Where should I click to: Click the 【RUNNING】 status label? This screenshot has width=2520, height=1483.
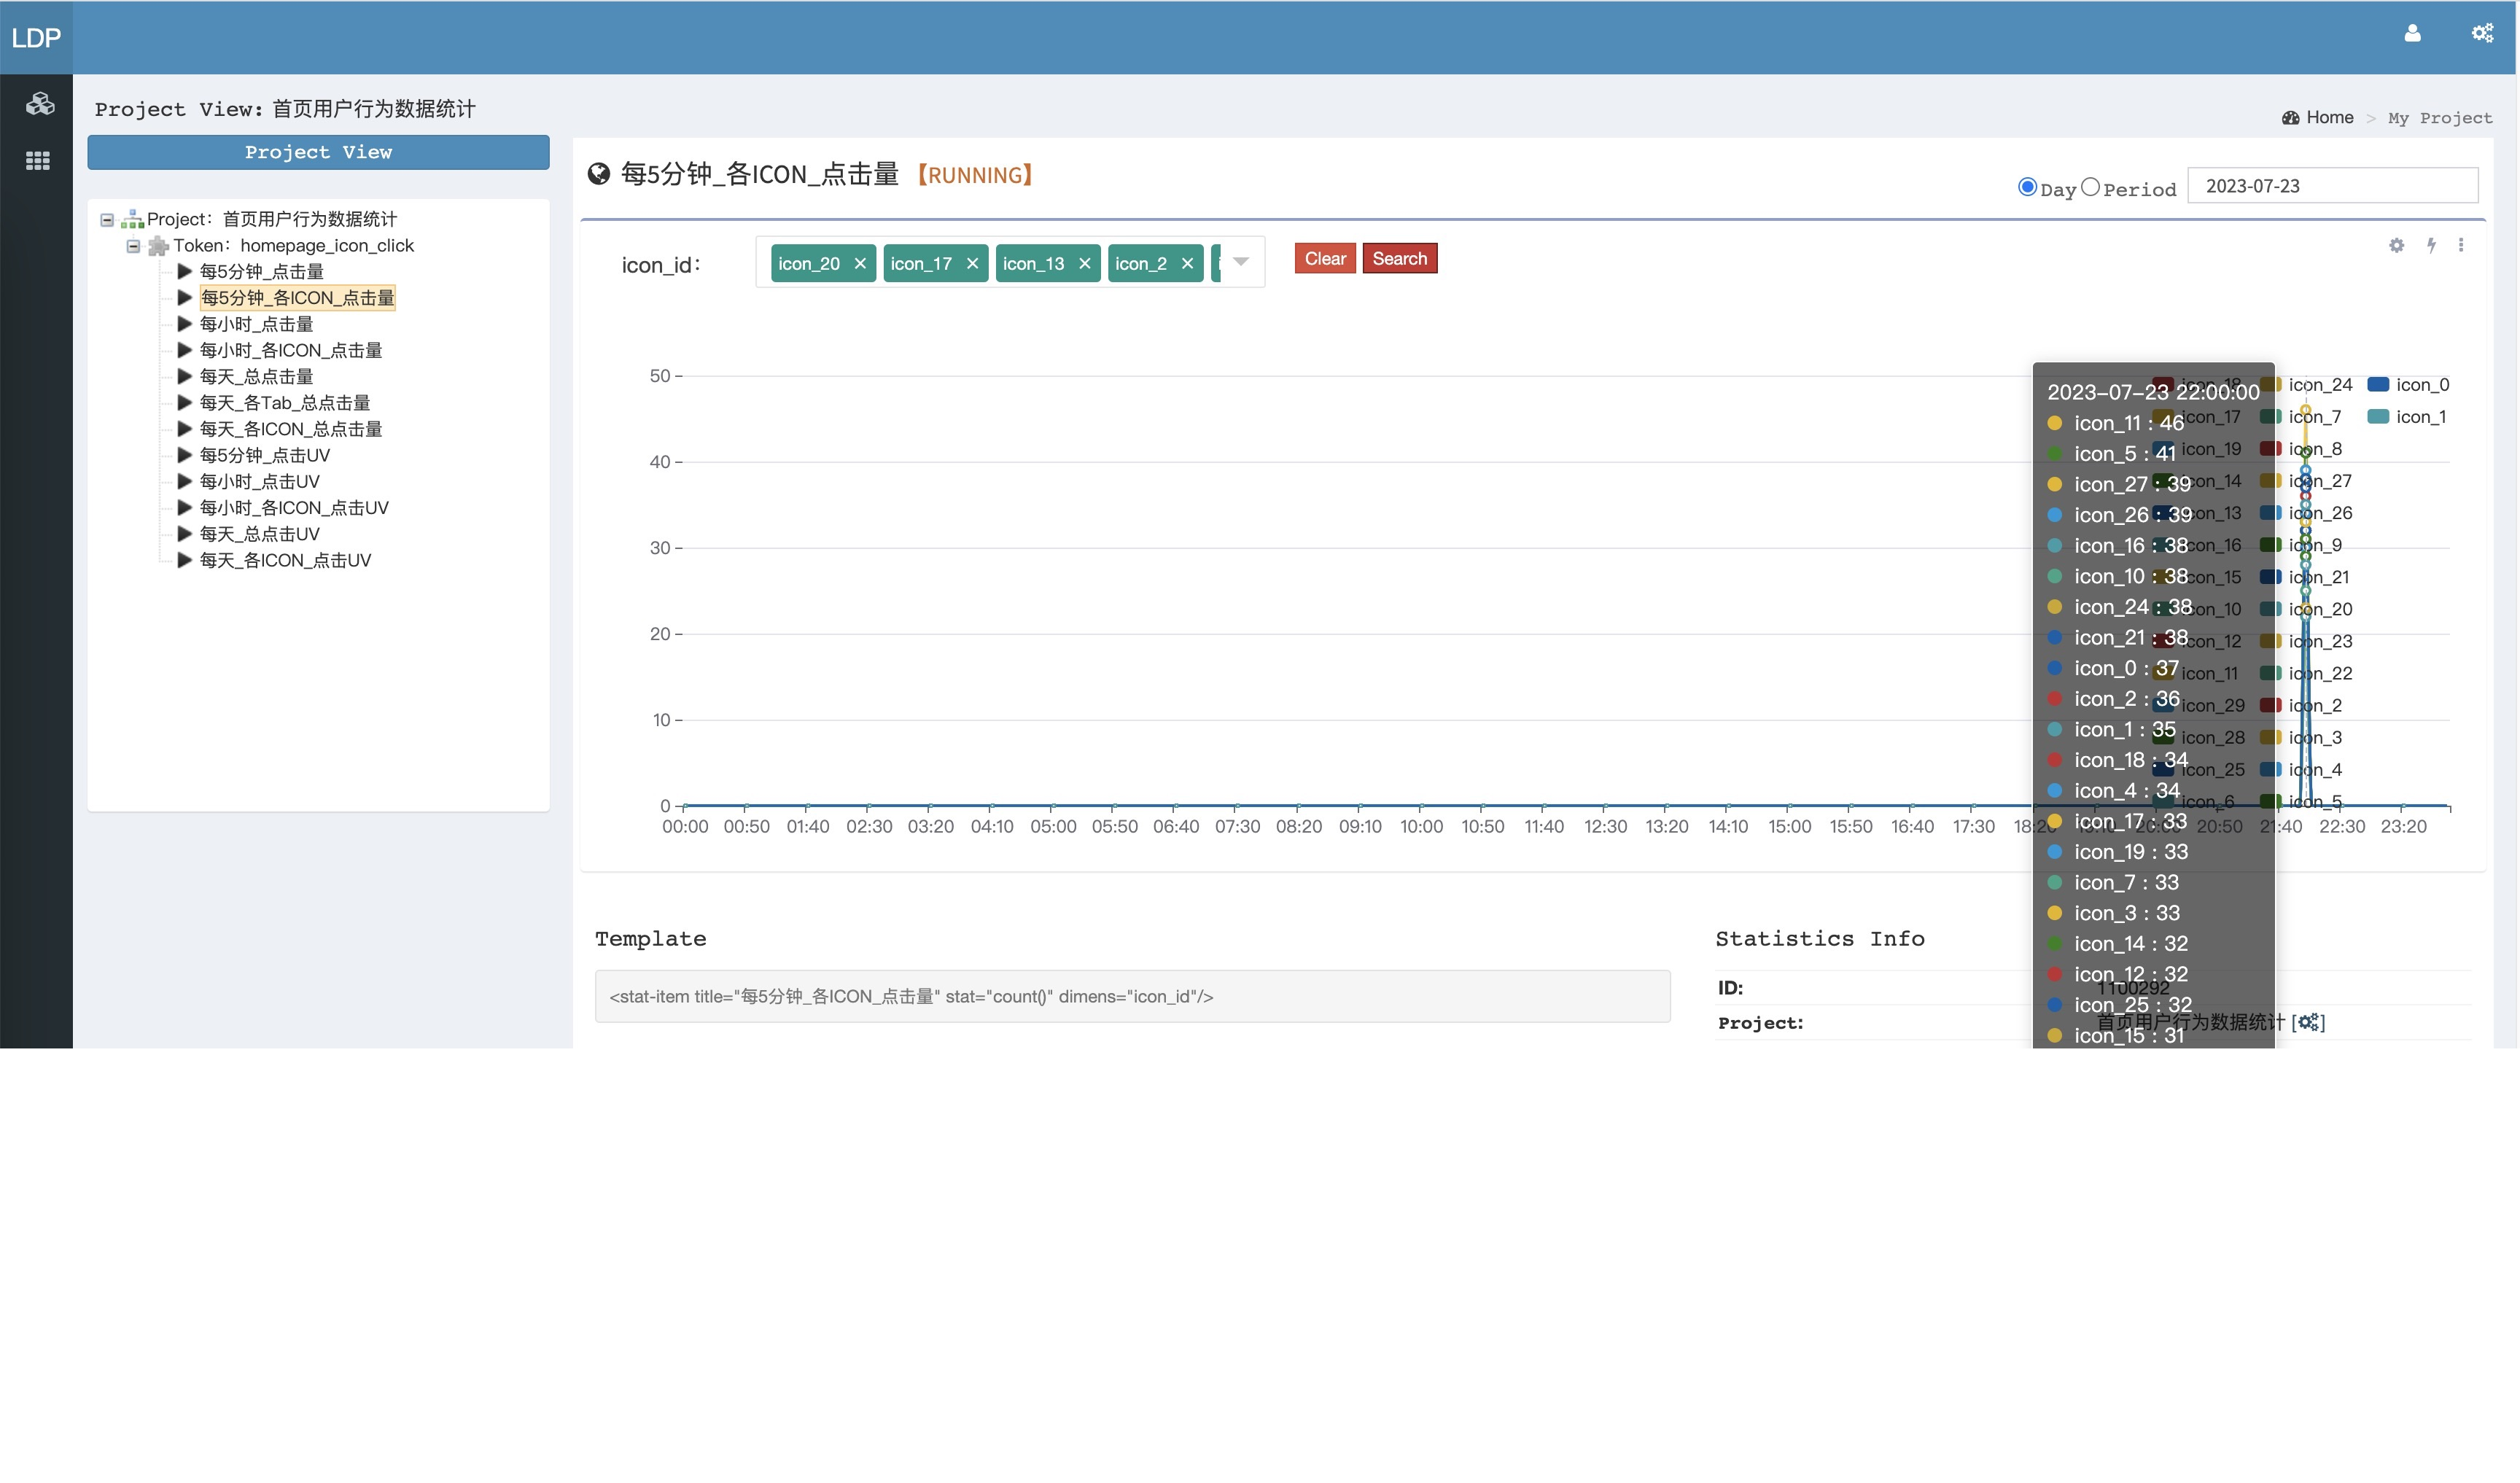coord(976,175)
